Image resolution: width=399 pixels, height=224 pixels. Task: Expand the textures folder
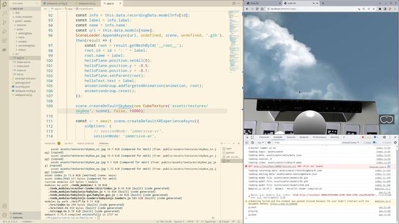click(x=21, y=25)
